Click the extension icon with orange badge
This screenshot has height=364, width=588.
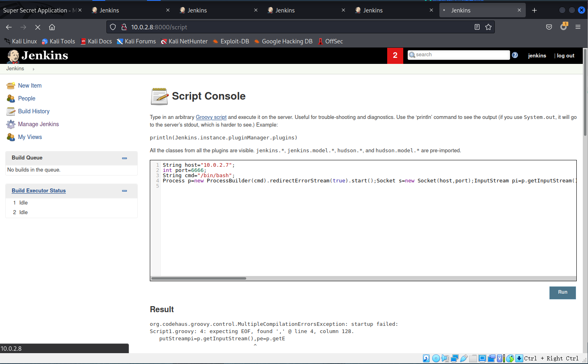click(564, 27)
